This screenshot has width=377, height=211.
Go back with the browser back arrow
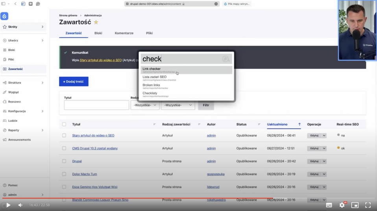click(15, 4)
